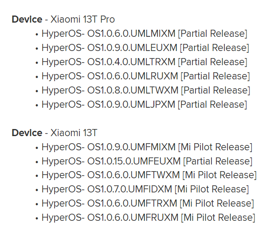
Task: Select the OS1.0.6.0.UMLMIXM Partial Release entry
Action: pos(145,34)
